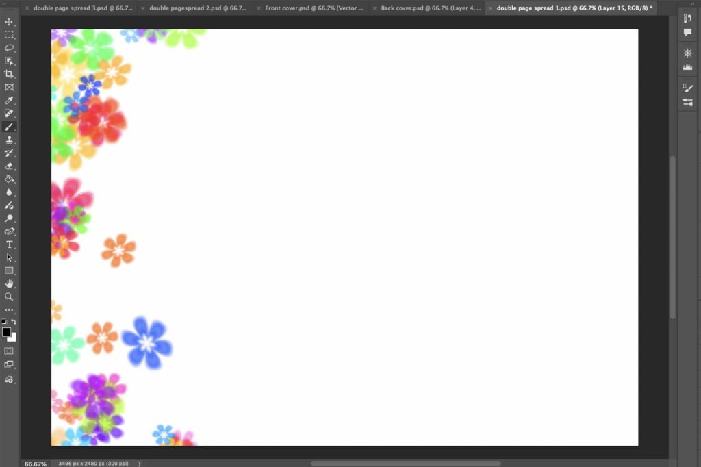Pick the Eyedropper tool
This screenshot has height=467, width=701.
tap(10, 101)
